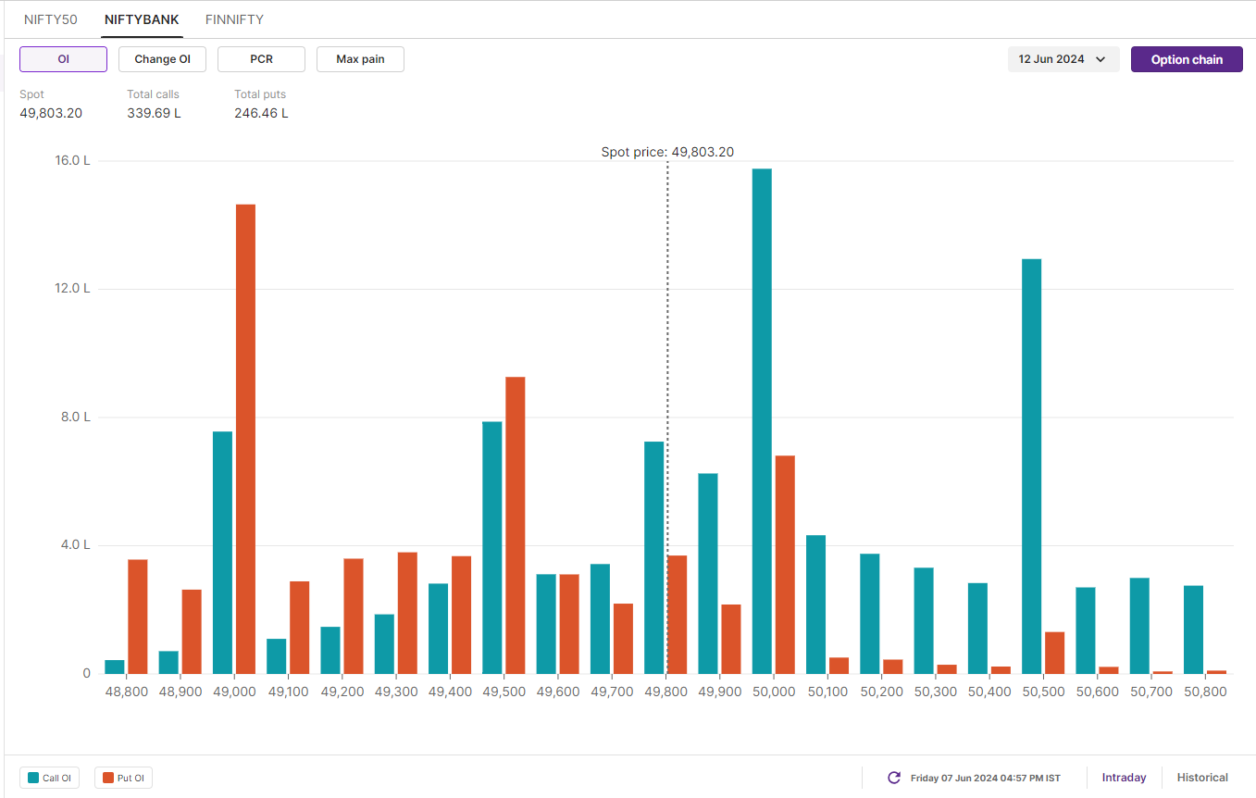Click the 8.0 L axis label
The image size is (1256, 798).
pyautogui.click(x=76, y=417)
